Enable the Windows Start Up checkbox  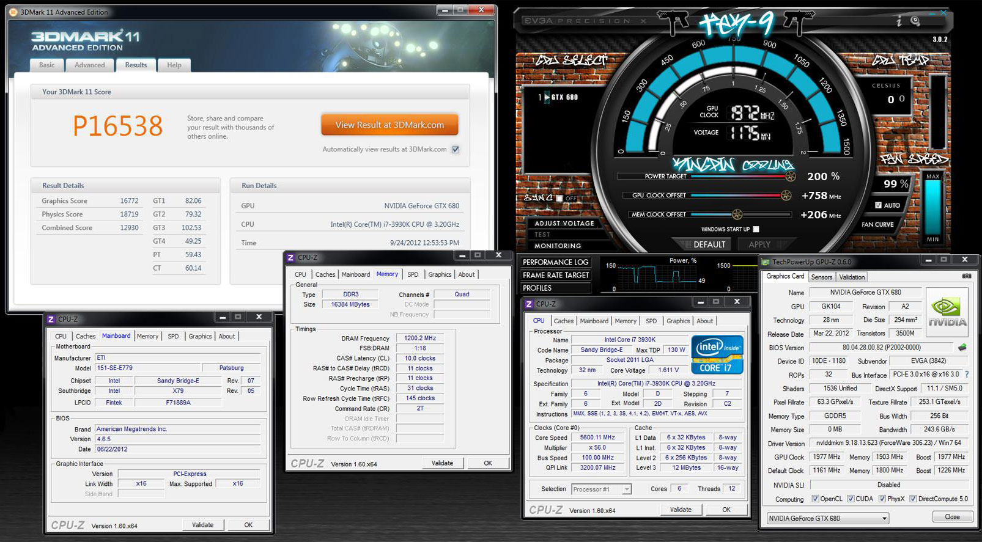point(756,229)
